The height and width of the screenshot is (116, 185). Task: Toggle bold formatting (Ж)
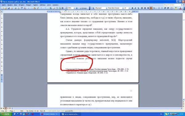coord(132,8)
